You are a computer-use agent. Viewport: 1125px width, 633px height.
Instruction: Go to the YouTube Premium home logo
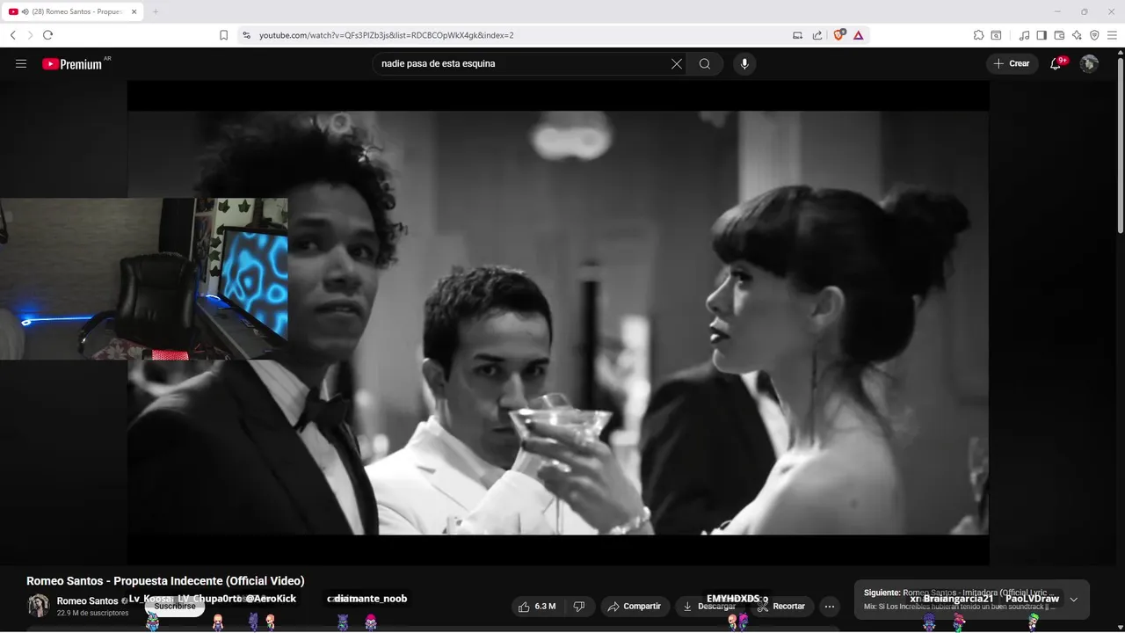pos(72,64)
